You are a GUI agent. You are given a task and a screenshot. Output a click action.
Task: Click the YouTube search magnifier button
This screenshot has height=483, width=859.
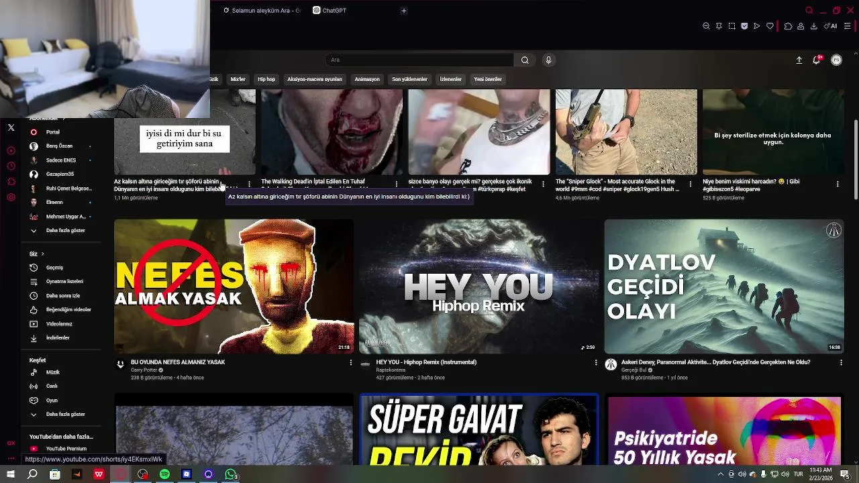(525, 60)
